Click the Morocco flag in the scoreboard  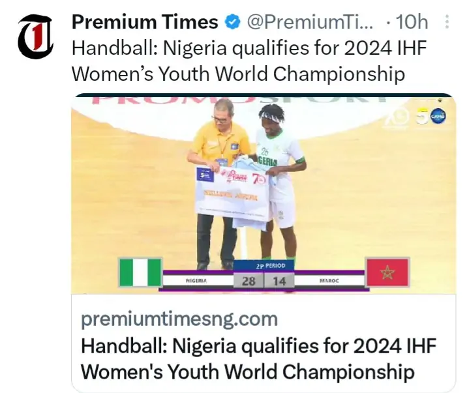coord(387,272)
